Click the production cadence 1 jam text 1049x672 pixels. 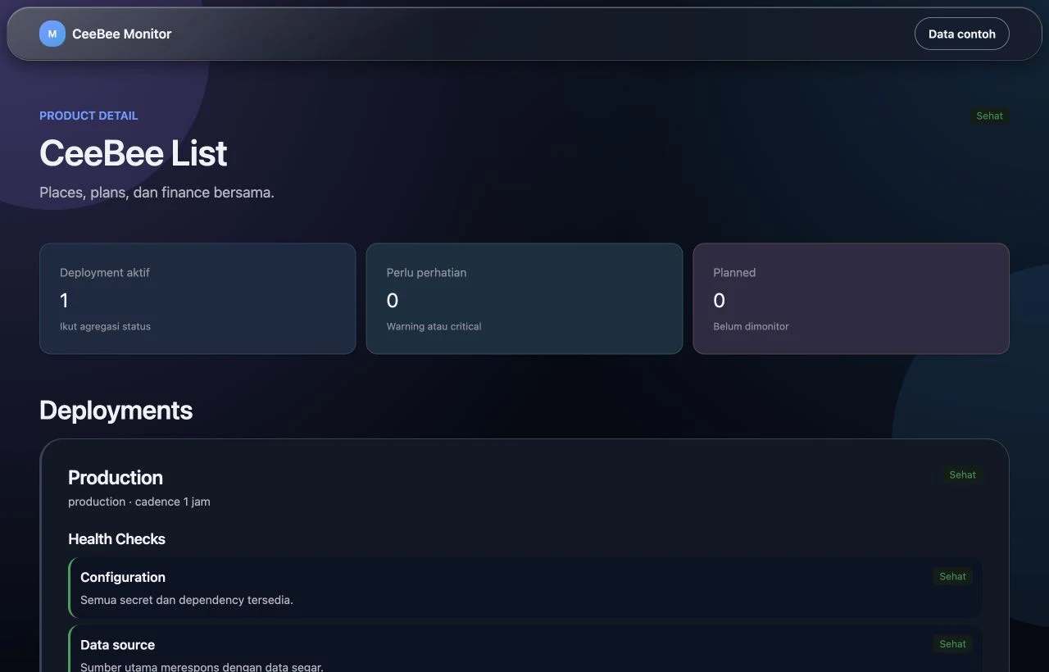pyautogui.click(x=139, y=502)
